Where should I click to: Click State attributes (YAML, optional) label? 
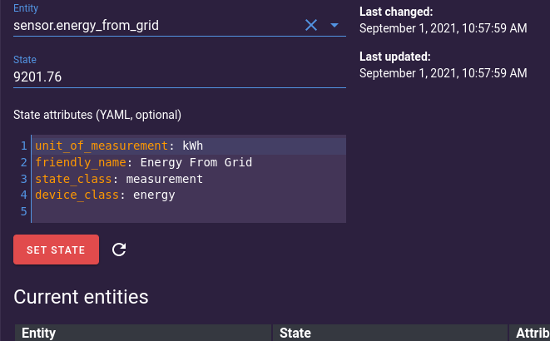[x=97, y=115]
